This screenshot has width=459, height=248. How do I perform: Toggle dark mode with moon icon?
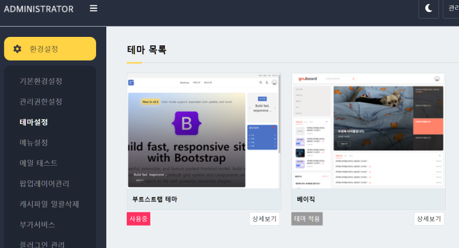pyautogui.click(x=428, y=8)
